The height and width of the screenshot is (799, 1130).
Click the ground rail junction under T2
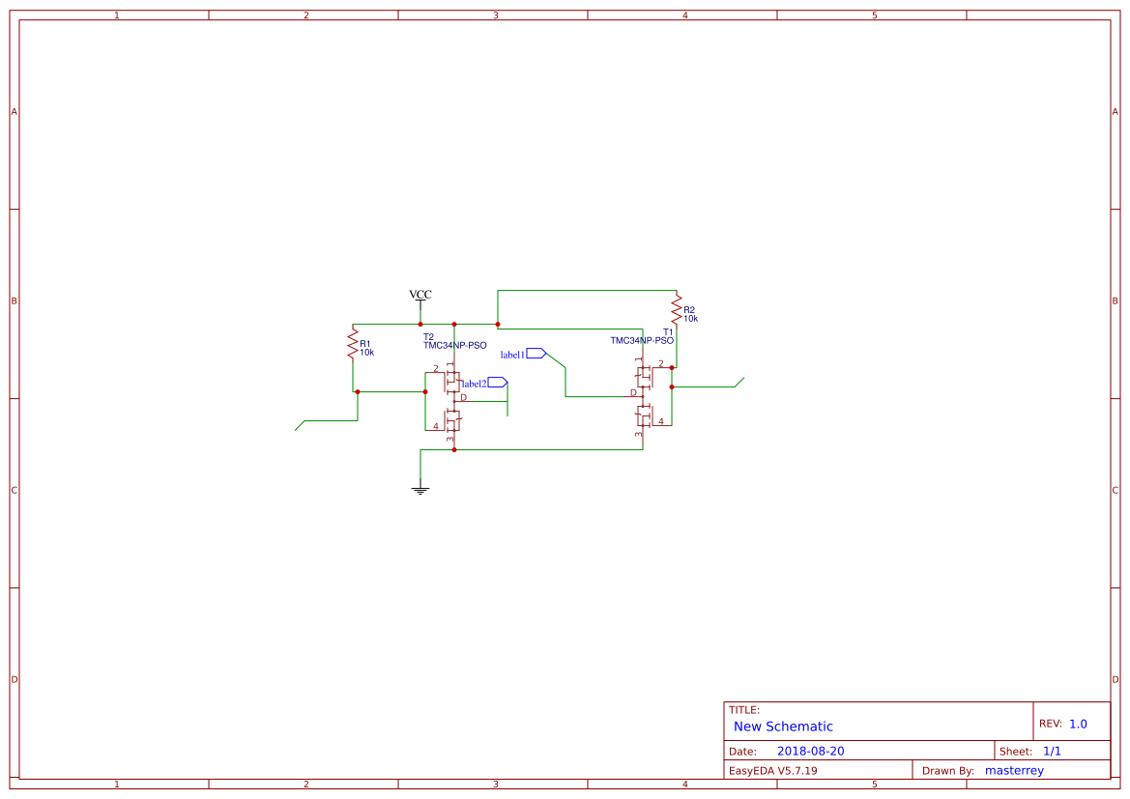point(454,449)
